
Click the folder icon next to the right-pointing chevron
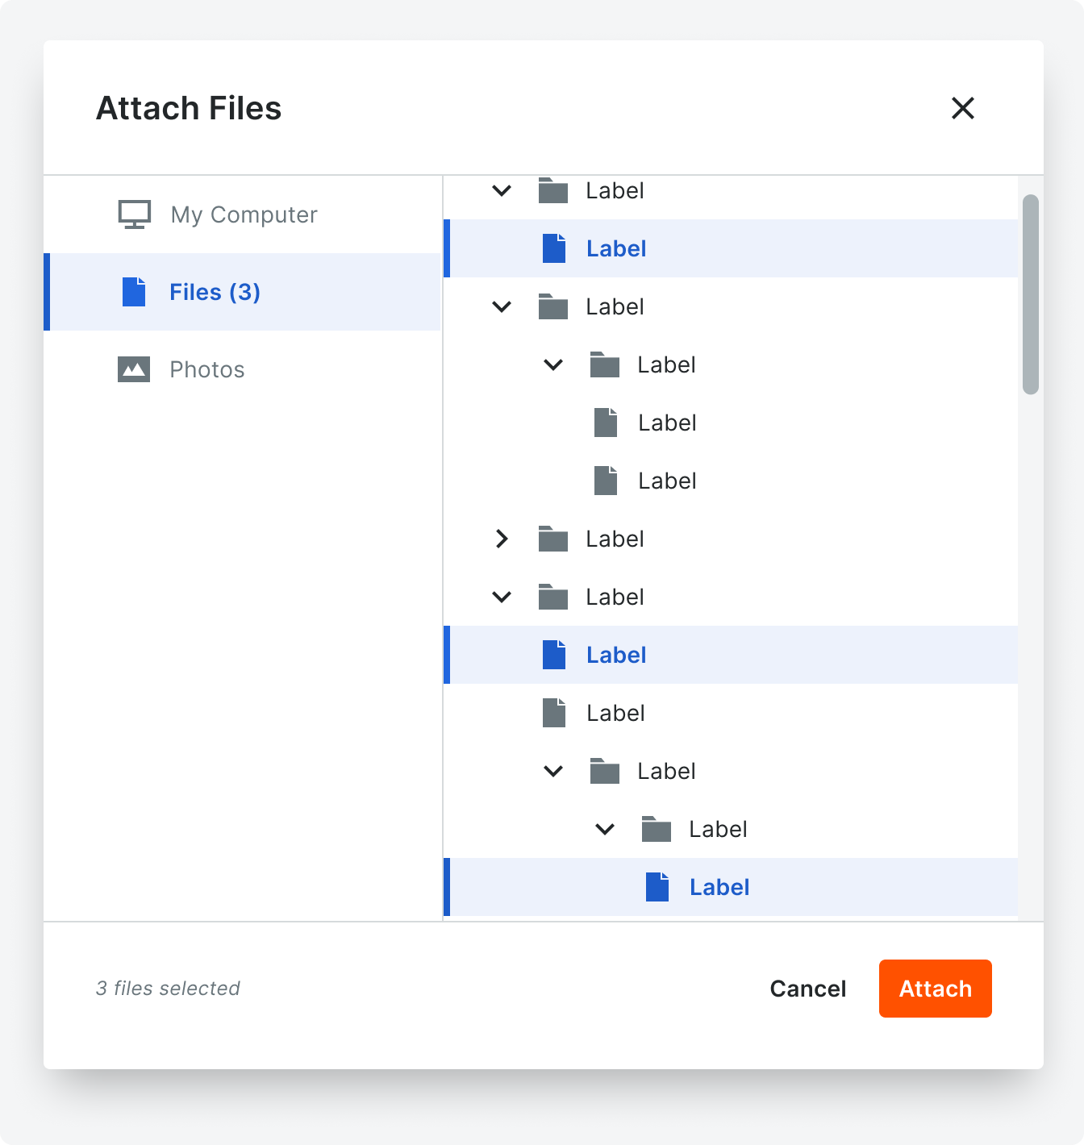553,539
